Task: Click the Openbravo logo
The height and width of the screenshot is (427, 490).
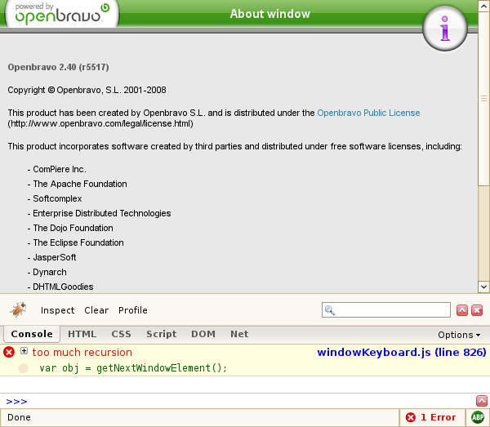Action: [62, 14]
